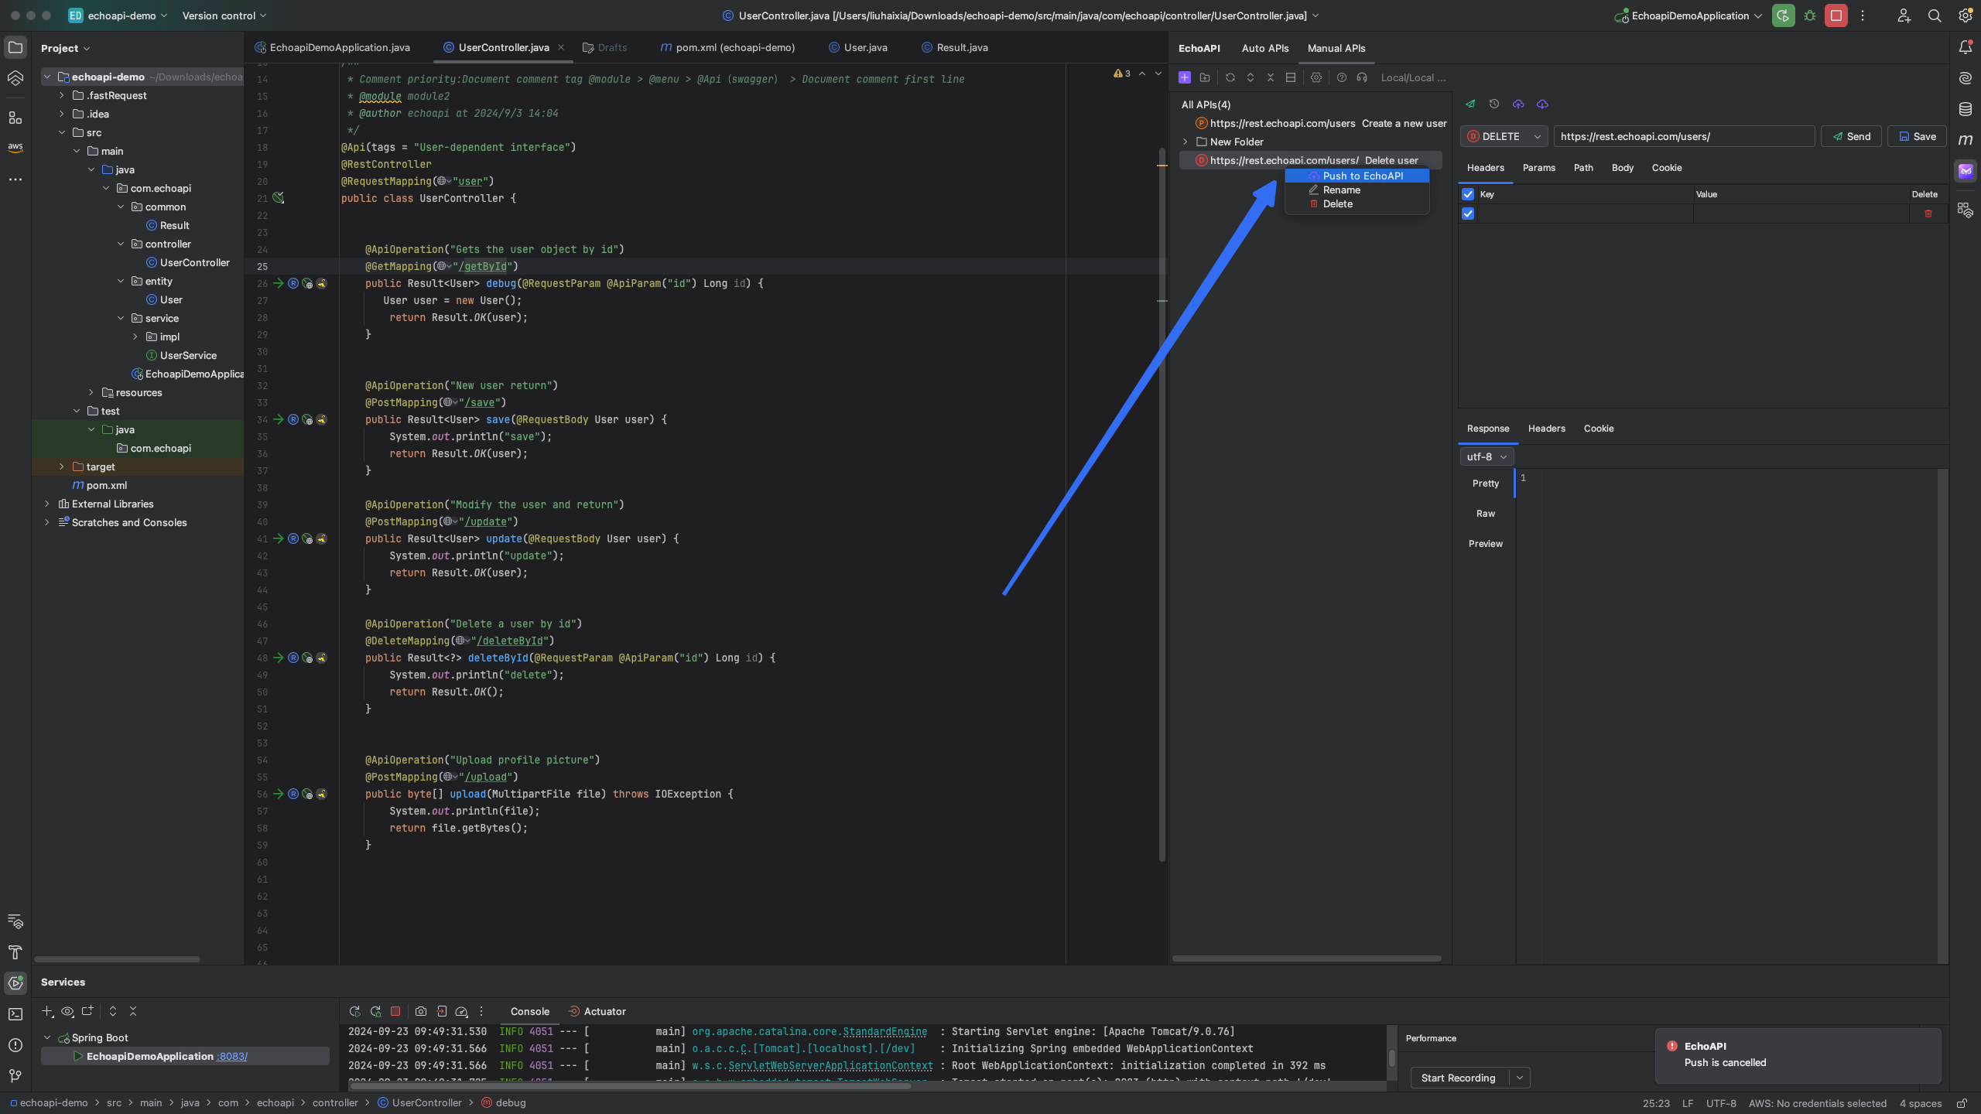1981x1114 pixels.
Task: Click the support headset icon
Action: click(x=1362, y=77)
